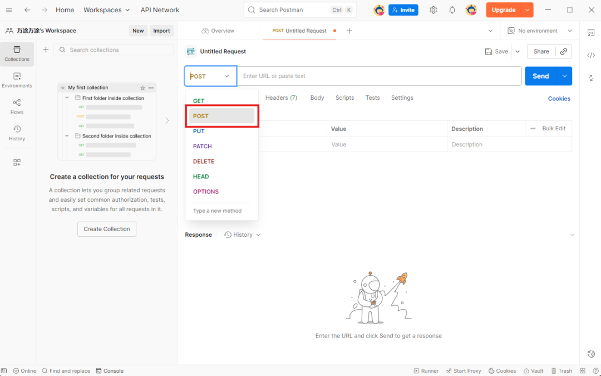
Task: Open the History sidebar panel
Action: 17,133
